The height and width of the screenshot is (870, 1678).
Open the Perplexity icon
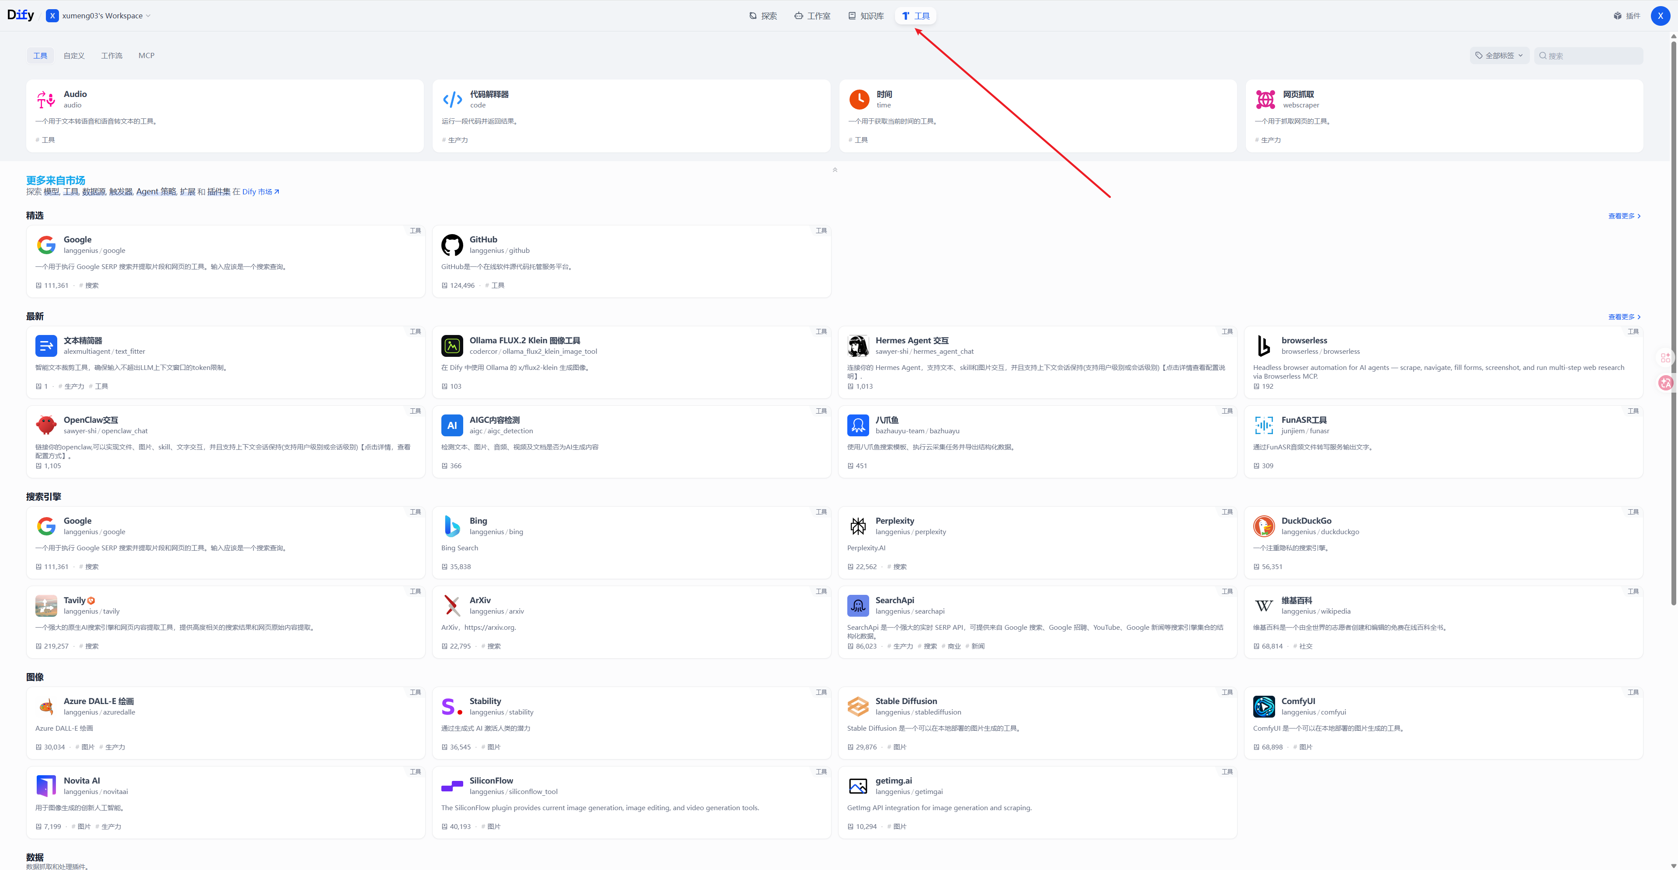point(858,526)
